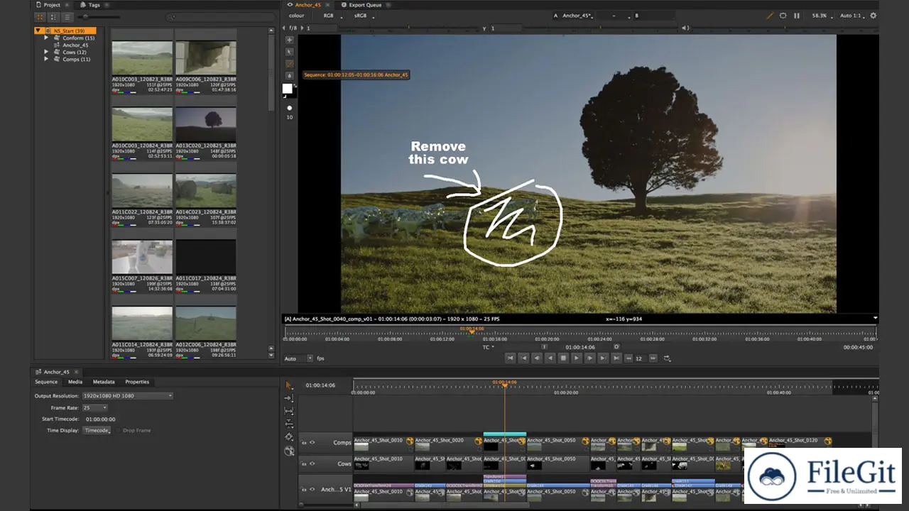Viewport: 909px width, 511px height.
Task: Open the Auto 1:1 scaling dropdown
Action: [852, 16]
